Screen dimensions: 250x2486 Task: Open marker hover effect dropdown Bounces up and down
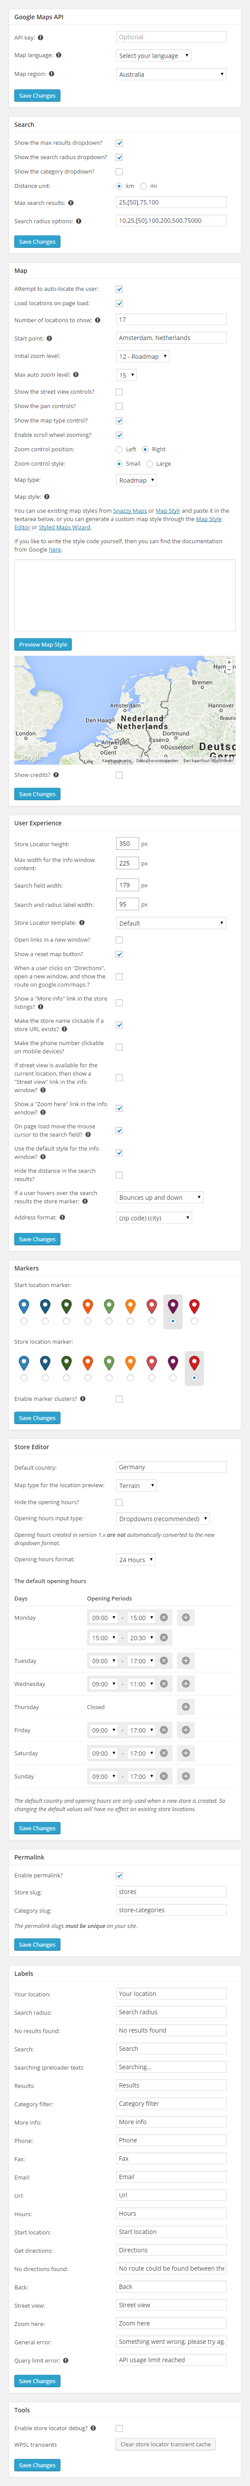tap(160, 1197)
